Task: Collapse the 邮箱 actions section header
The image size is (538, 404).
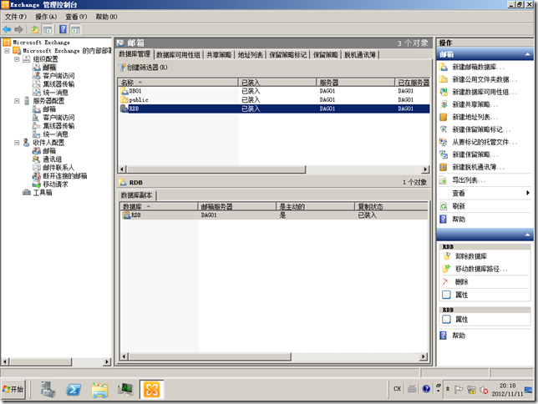Action: (527, 54)
